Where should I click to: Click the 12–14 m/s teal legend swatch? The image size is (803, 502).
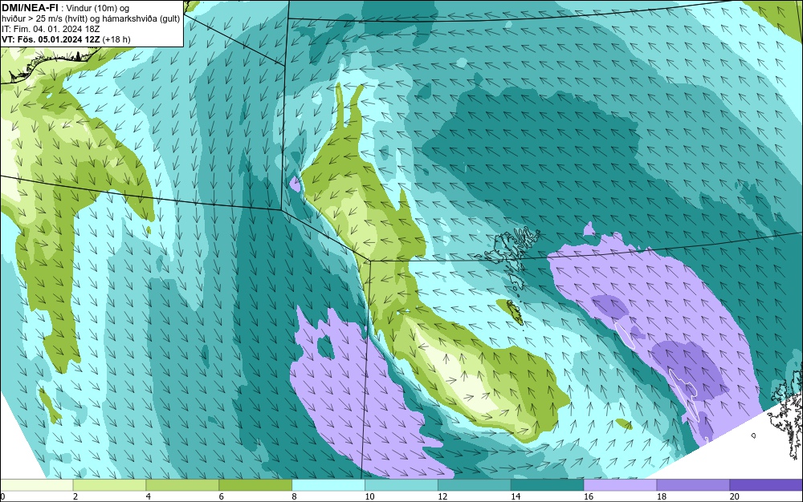coord(475,484)
